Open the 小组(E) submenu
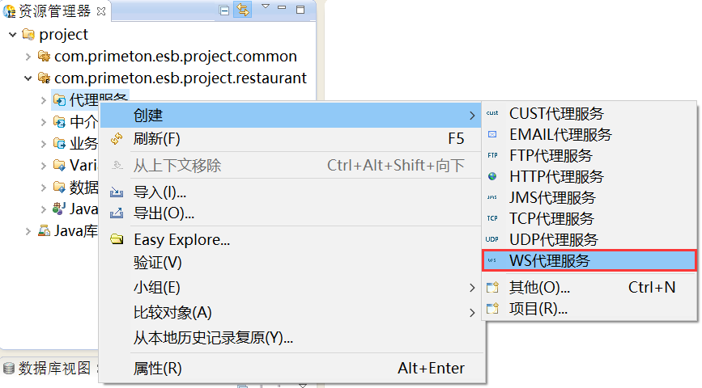Screen dimensions: 702x388 point(291,288)
